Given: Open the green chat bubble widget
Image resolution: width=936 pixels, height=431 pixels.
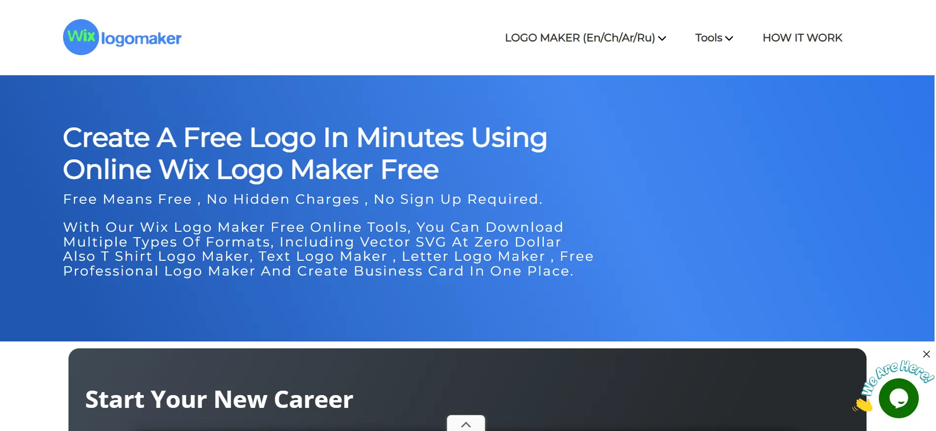Looking at the screenshot, I should (898, 398).
